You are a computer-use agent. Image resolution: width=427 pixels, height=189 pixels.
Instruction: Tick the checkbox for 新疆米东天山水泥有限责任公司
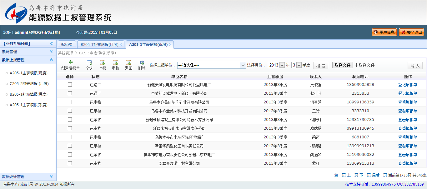[x=70, y=128]
